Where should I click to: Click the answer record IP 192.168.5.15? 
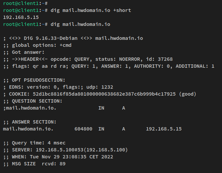[x=163, y=129]
